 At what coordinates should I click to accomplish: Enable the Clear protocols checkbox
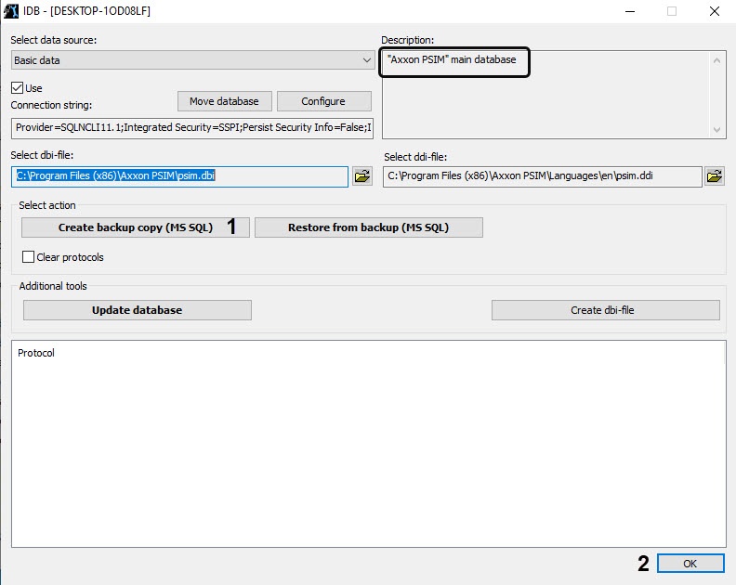click(28, 256)
